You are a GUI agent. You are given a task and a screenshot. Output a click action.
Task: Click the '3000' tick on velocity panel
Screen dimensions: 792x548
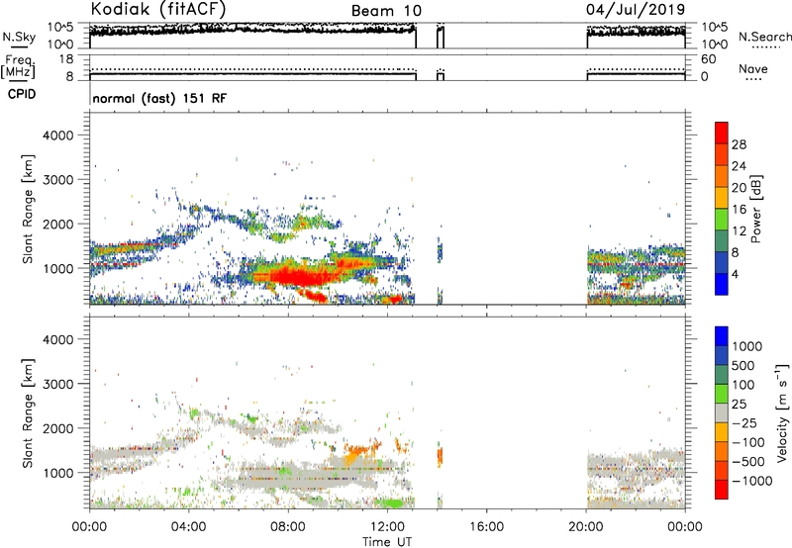click(x=57, y=384)
